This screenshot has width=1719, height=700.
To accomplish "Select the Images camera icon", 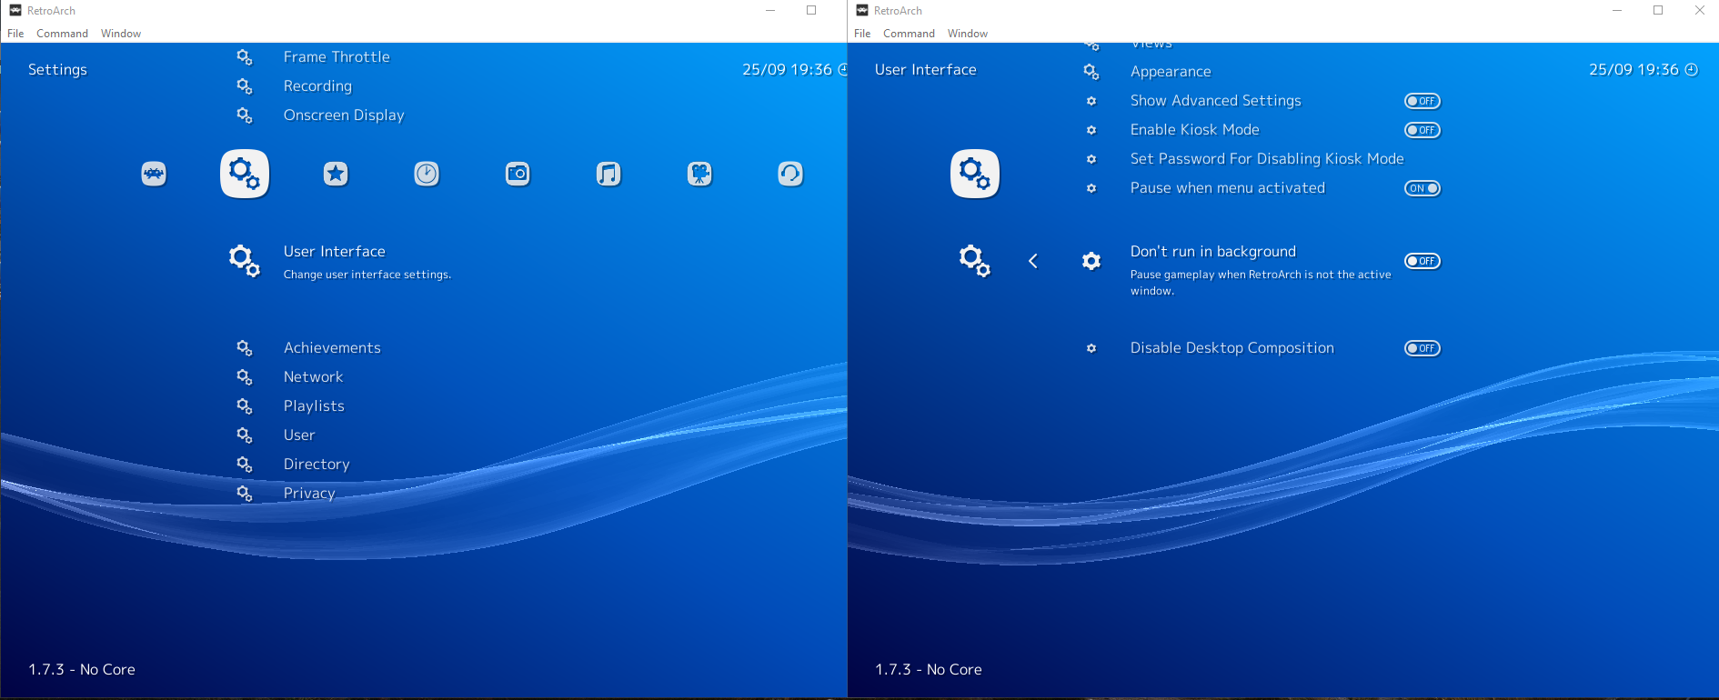I will [518, 174].
